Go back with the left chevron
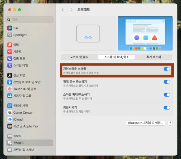 coord(63,10)
